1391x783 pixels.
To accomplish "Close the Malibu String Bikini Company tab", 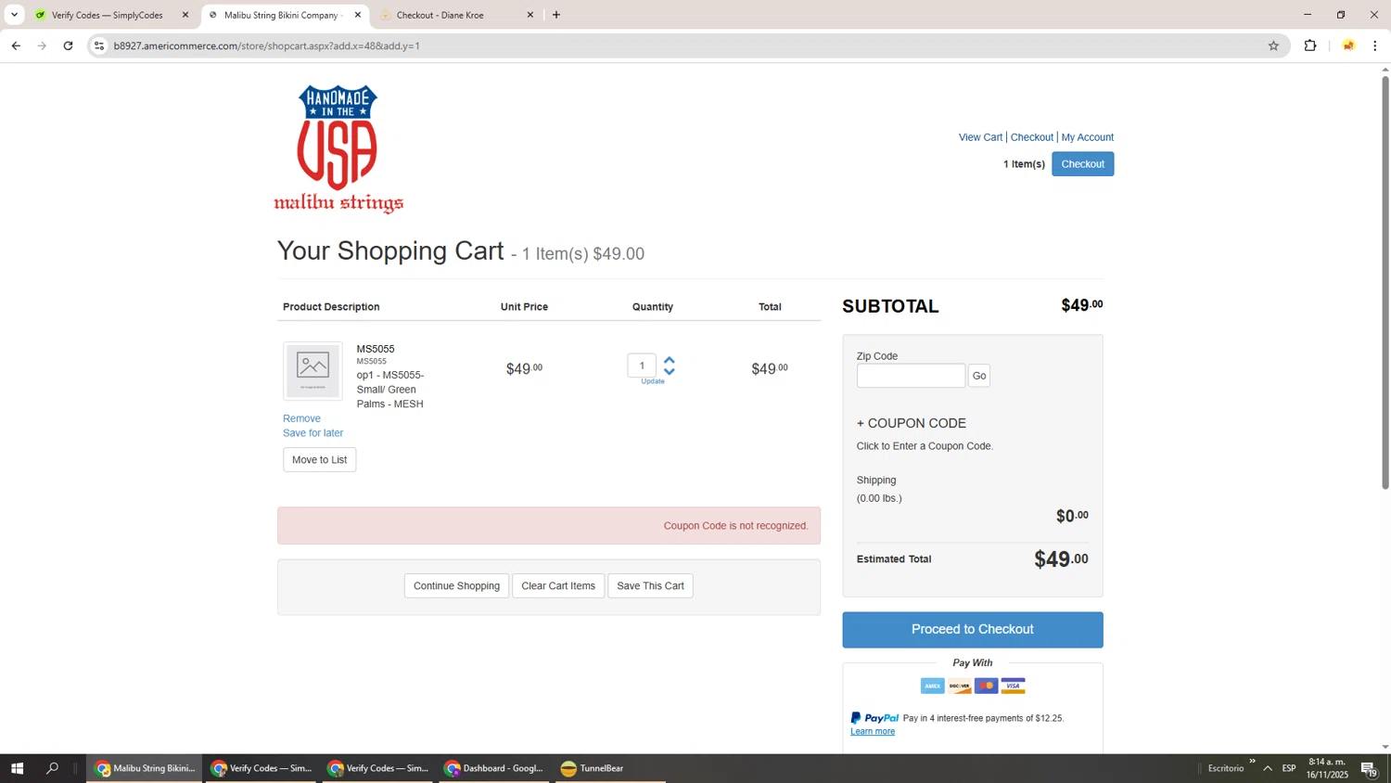I will point(358,15).
